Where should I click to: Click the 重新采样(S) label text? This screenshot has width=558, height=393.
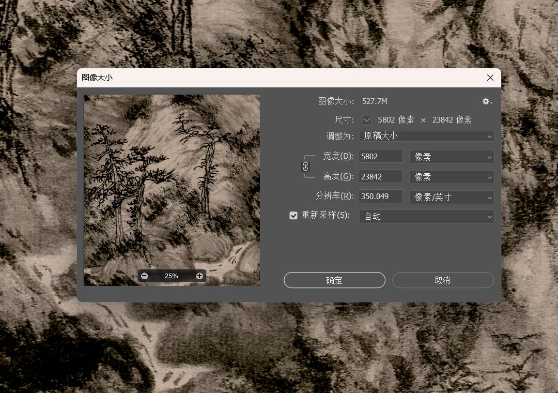pos(326,215)
